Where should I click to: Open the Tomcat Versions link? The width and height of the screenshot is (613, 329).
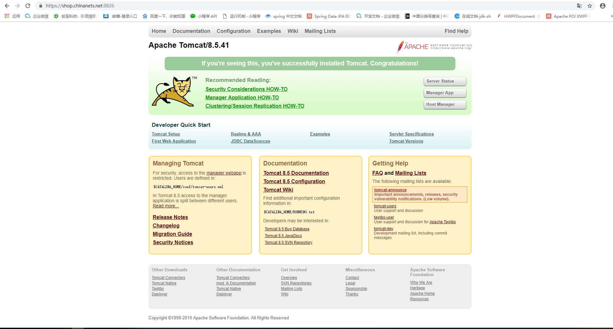[x=406, y=141]
